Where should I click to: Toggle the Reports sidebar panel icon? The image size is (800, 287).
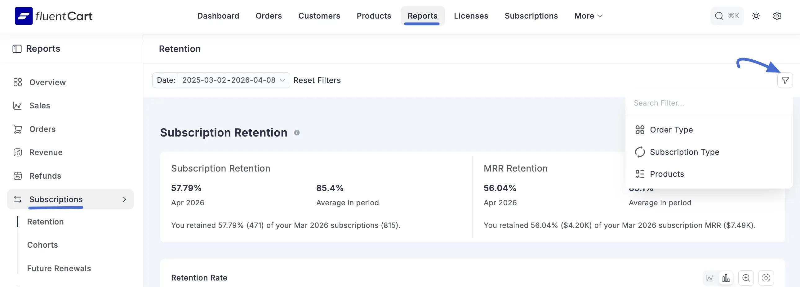coord(17,49)
